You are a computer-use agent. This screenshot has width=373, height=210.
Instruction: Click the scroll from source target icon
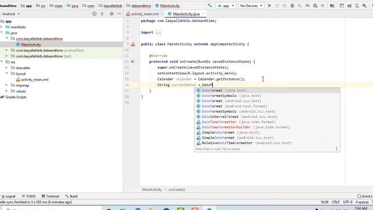pos(94,14)
